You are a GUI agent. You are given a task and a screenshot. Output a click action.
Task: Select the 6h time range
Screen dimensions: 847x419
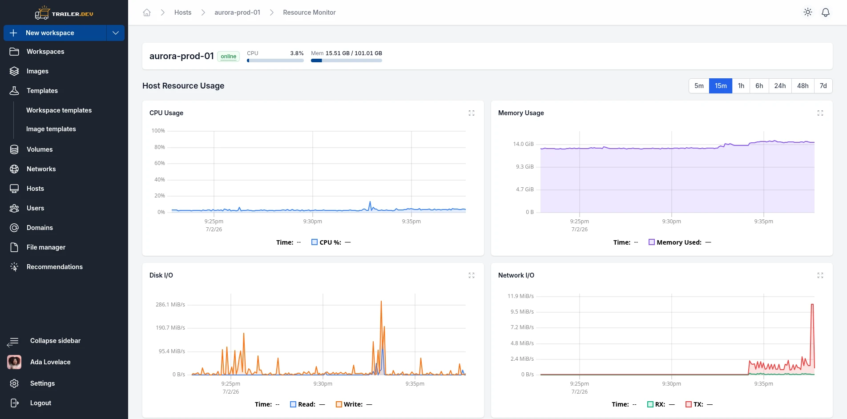pyautogui.click(x=759, y=86)
